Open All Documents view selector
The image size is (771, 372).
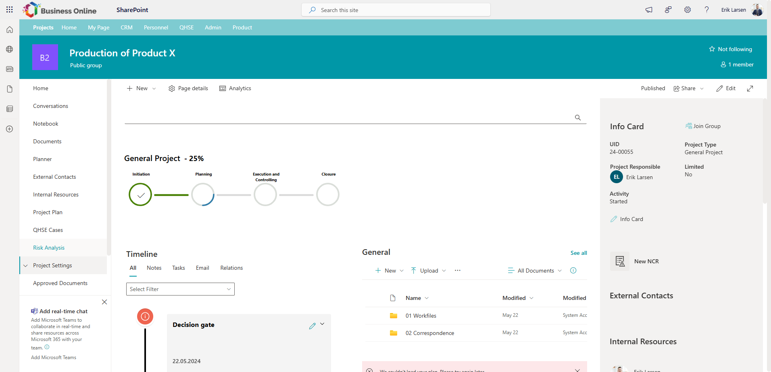point(535,271)
